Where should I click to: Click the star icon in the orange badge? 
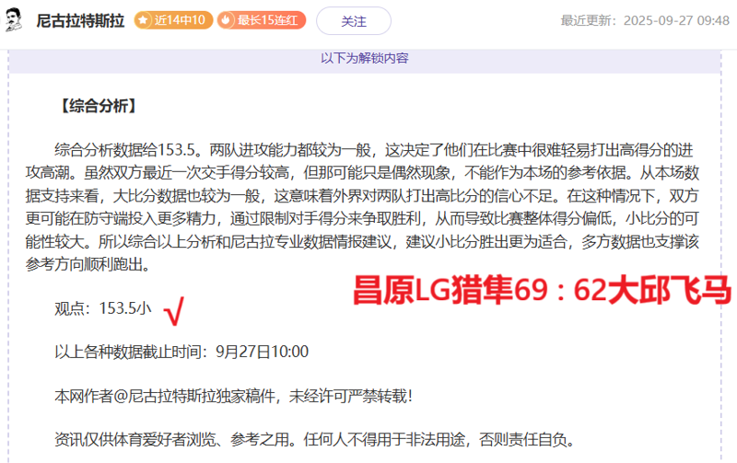143,20
